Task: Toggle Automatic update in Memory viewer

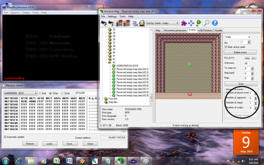Action: 5,137
